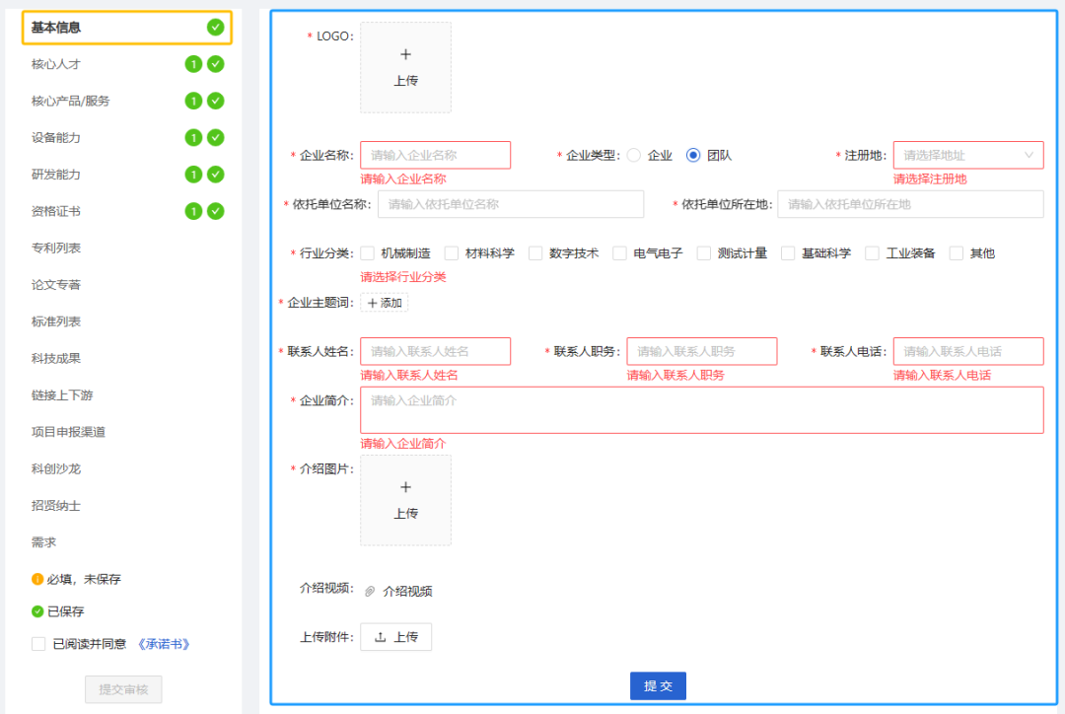Go to 核心产品/服务 in the sidebar
Image resolution: width=1065 pixels, height=714 pixels.
click(x=71, y=102)
